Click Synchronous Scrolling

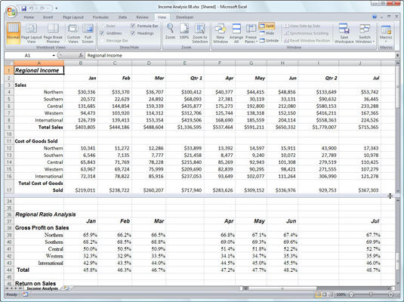coord(306,33)
